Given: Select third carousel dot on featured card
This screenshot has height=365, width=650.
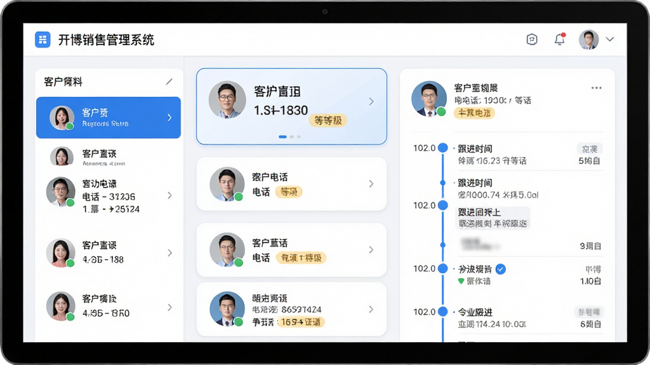Looking at the screenshot, I should coord(299,137).
